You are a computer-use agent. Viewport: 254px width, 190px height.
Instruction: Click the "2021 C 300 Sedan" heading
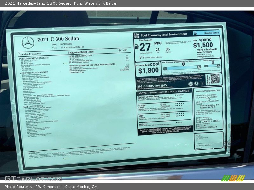(58, 39)
